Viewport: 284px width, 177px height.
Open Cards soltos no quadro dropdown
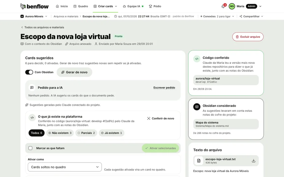65,167
